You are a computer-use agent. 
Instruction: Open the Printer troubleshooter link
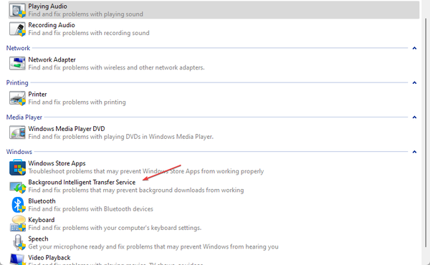37,95
